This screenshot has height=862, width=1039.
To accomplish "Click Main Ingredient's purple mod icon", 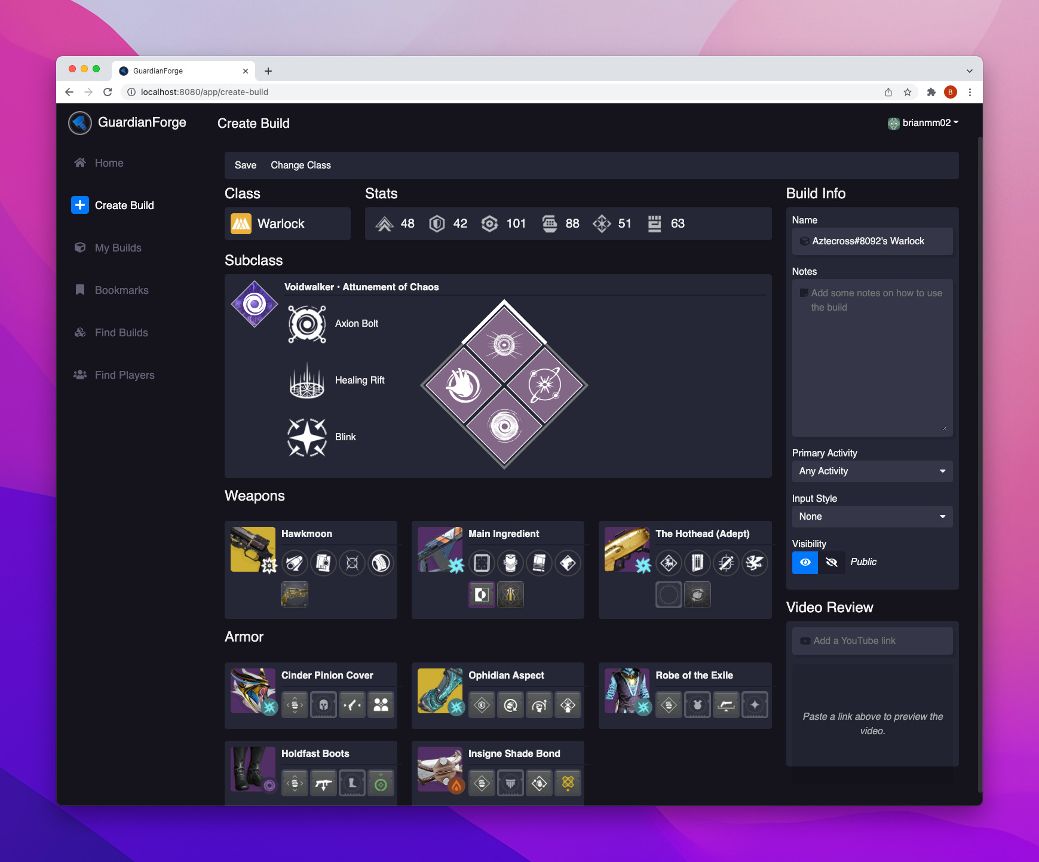I will click(x=482, y=594).
